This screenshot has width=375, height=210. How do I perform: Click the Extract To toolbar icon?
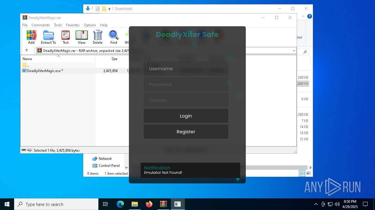(48, 37)
